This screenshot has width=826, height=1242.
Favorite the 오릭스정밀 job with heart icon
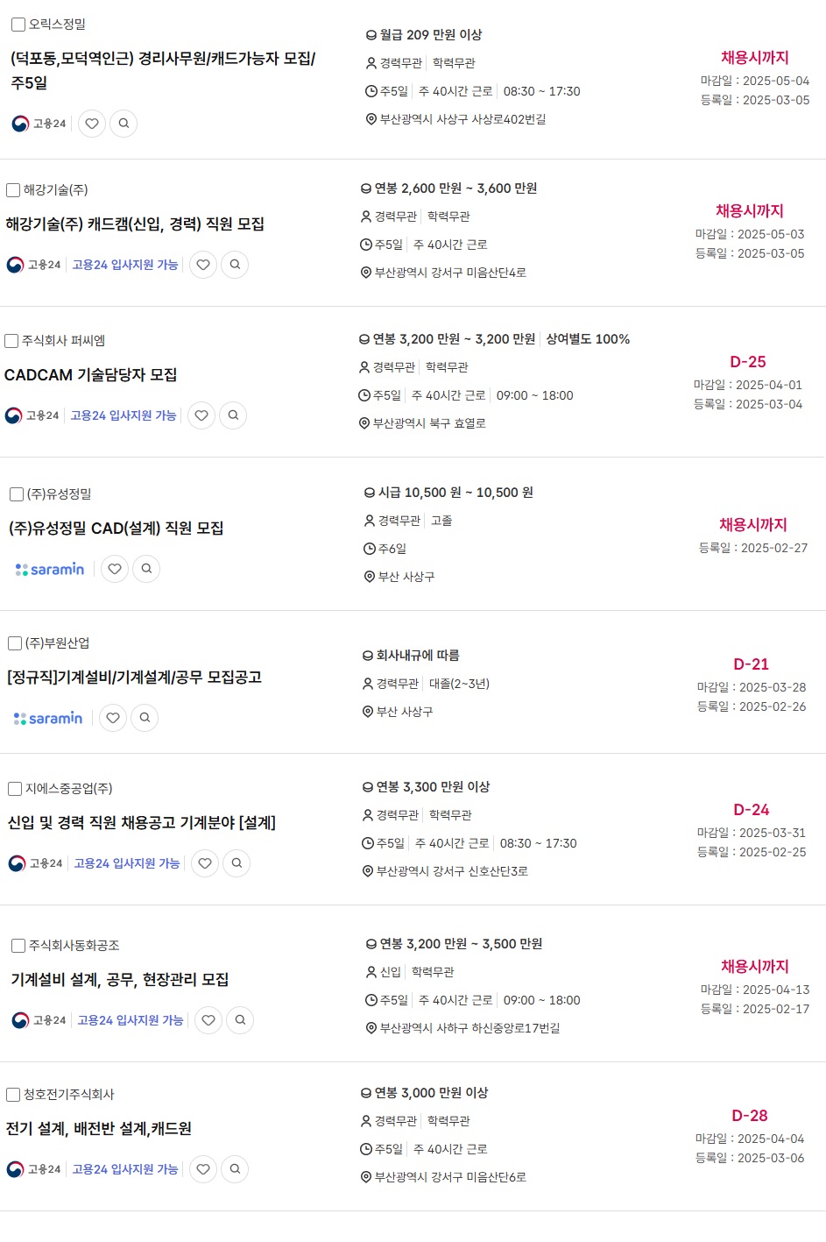pos(92,124)
